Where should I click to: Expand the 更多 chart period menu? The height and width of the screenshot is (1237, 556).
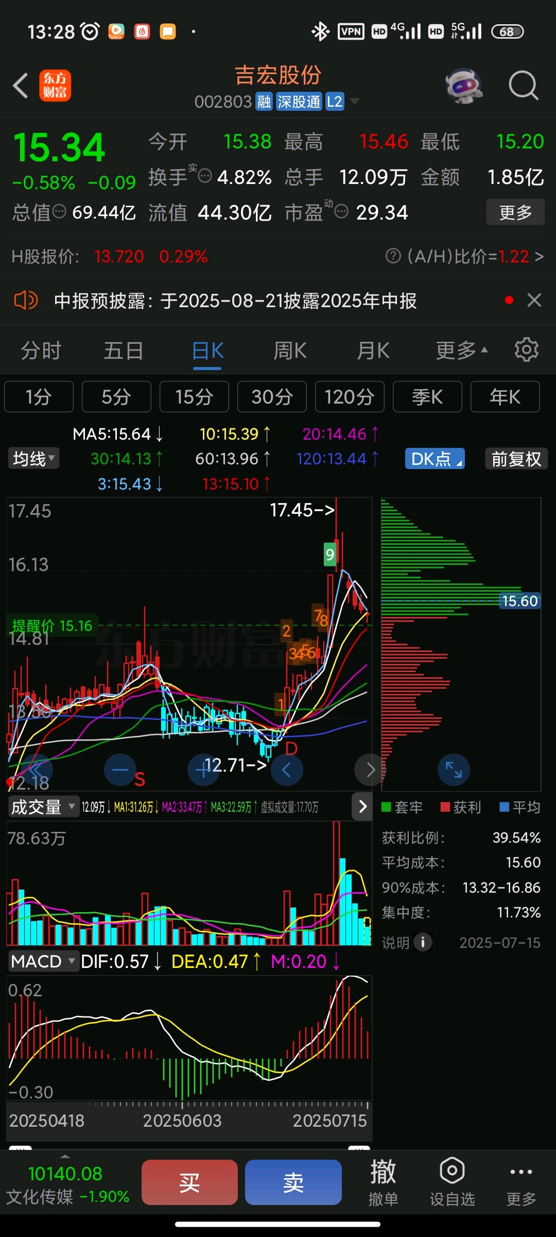[462, 350]
